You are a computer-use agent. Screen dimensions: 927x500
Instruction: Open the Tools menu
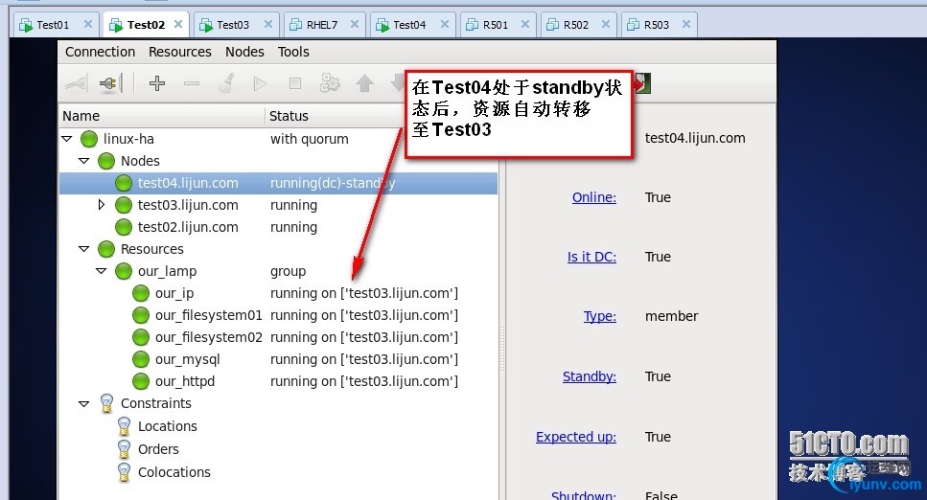pyautogui.click(x=293, y=52)
